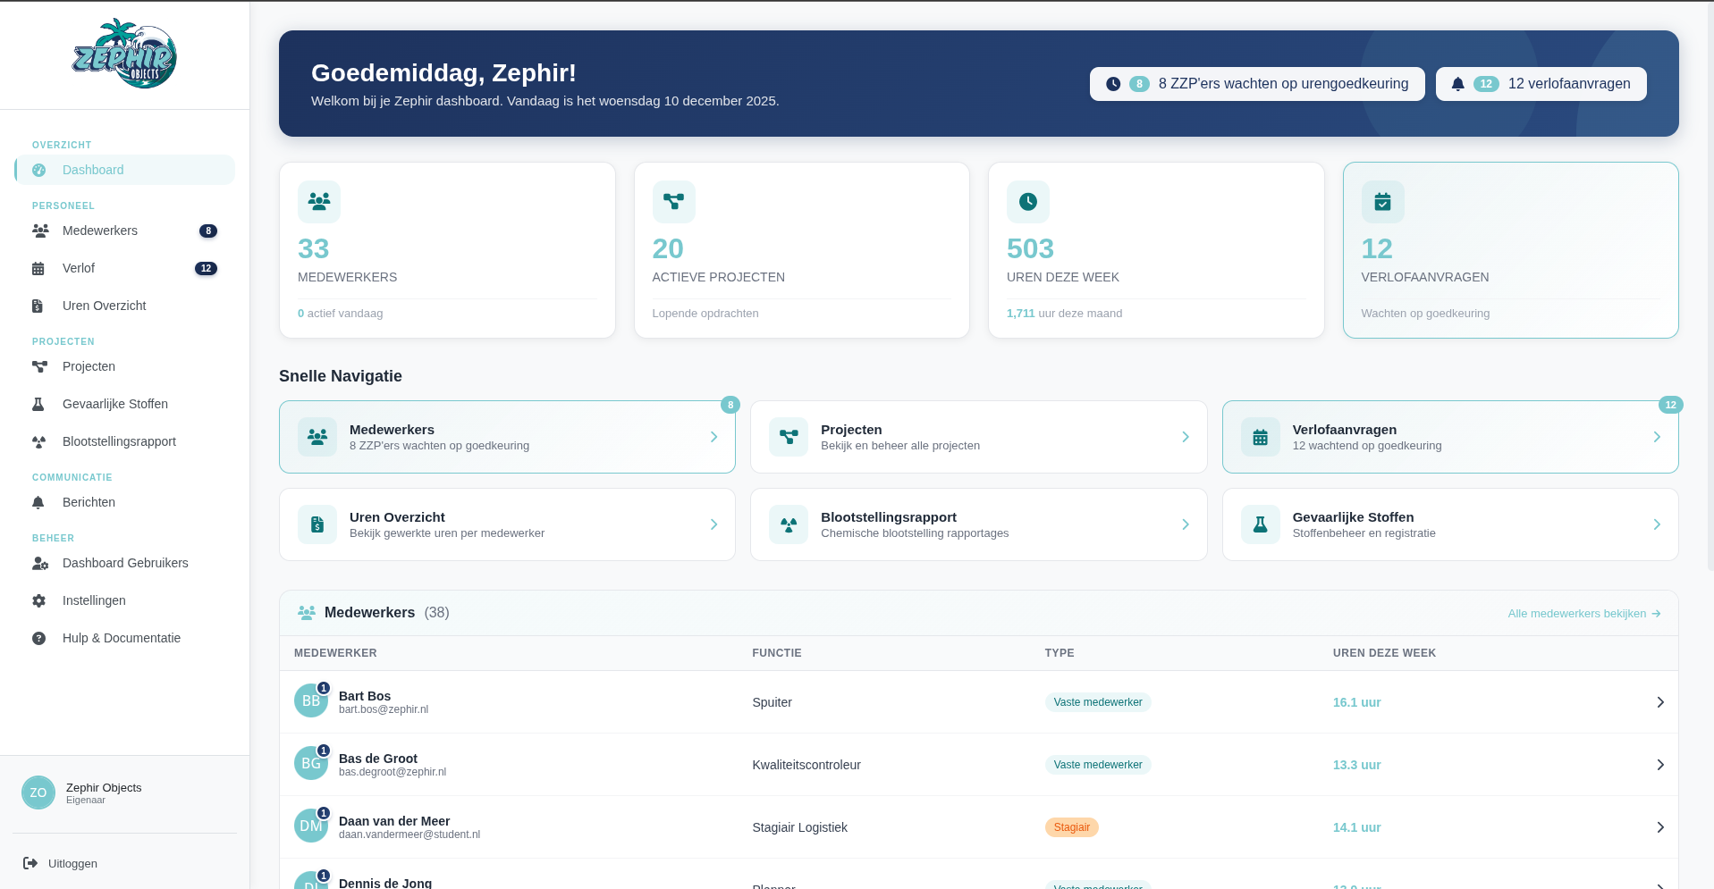Click the Hulp & Documentatie help icon
The image size is (1714, 889).
(x=38, y=638)
